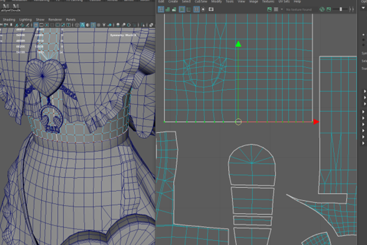Open the Modify menu in UV Editor
This screenshot has height=245, width=367.
216,2
